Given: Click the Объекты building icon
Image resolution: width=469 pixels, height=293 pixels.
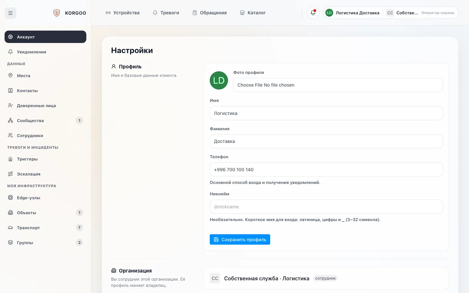Looking at the screenshot, I should tap(10, 213).
